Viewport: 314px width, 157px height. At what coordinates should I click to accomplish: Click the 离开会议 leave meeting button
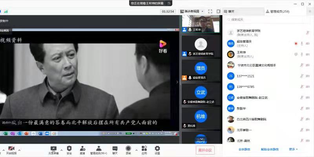[205, 150]
